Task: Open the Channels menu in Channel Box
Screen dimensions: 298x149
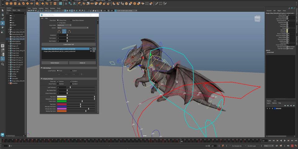Action: 269,11
